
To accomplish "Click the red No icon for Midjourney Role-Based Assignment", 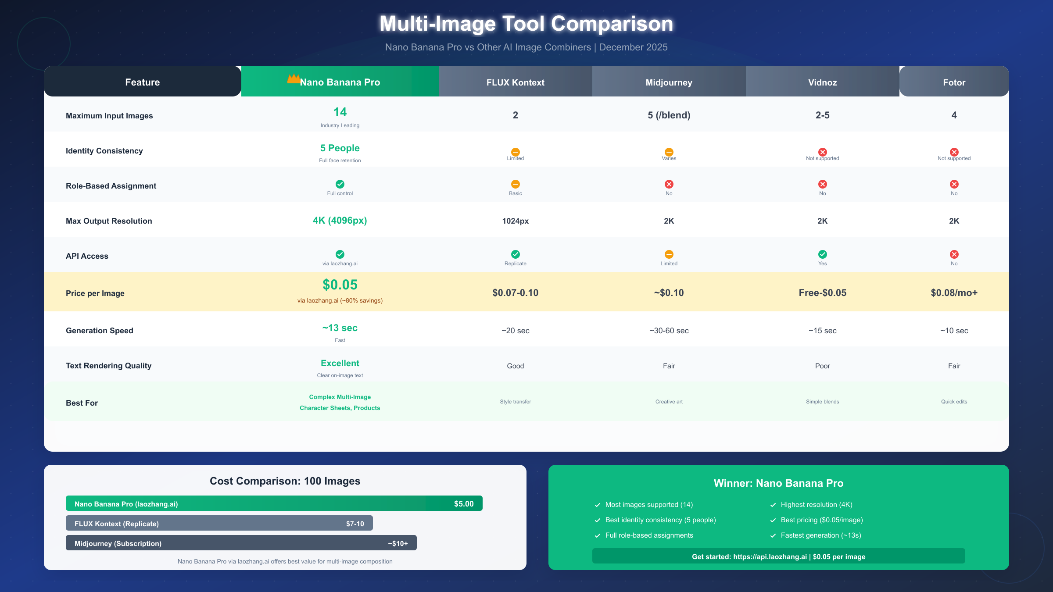I will 669,184.
